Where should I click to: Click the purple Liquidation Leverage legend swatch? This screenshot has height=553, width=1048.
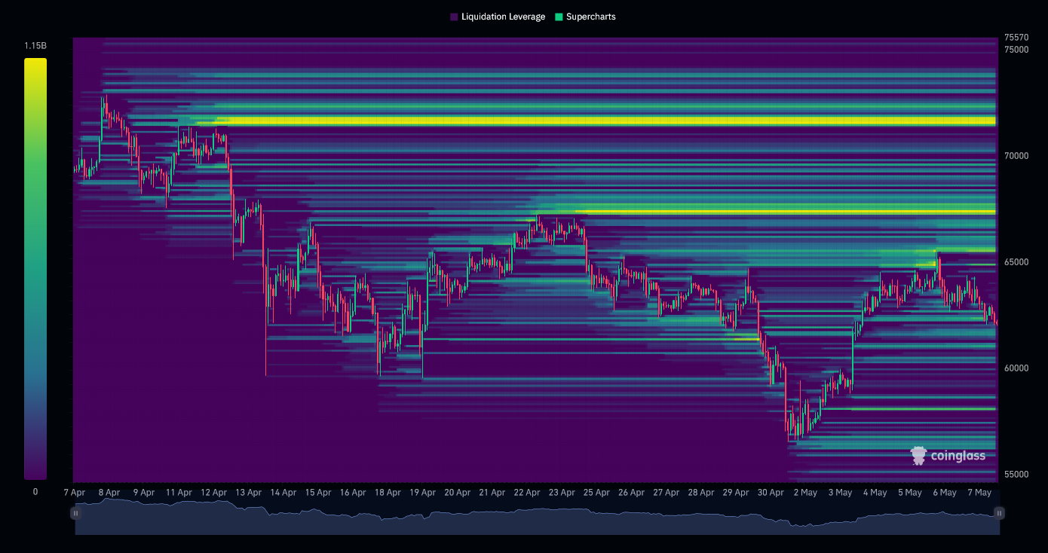pos(454,17)
